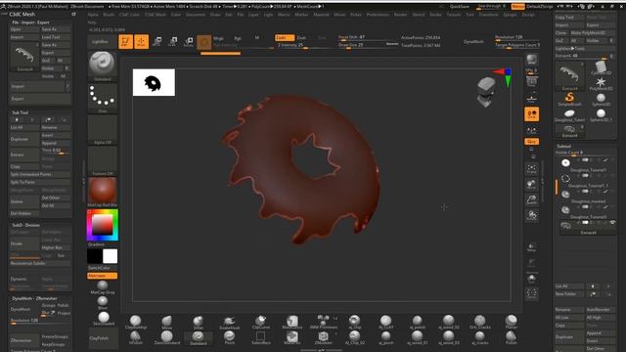This screenshot has height=352, width=626.
Task: Toggle the M material channel button
Action: pyautogui.click(x=257, y=38)
